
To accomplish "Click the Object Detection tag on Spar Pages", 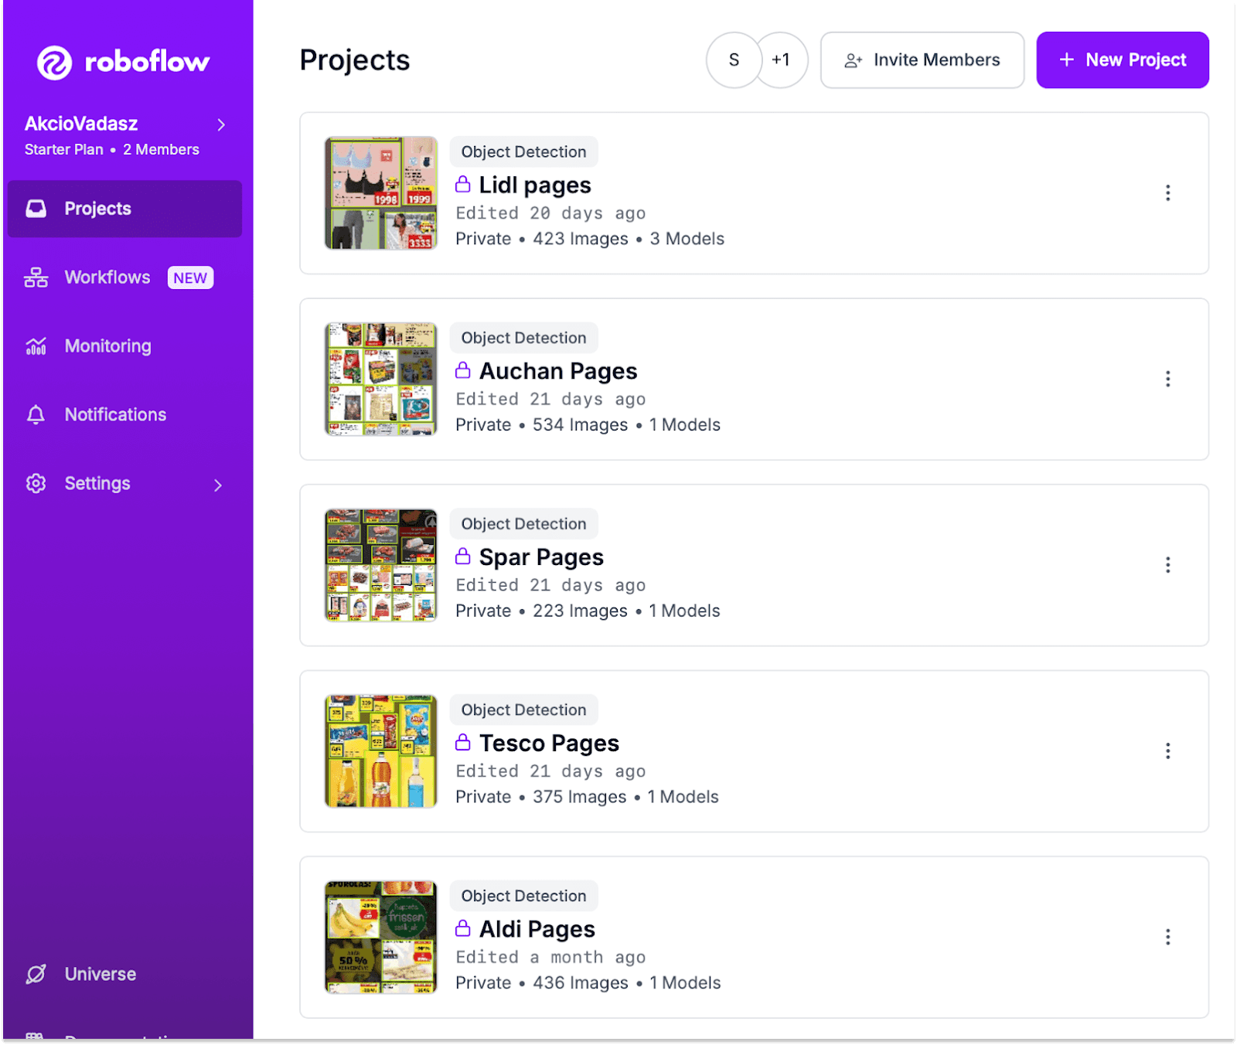I will tap(523, 524).
